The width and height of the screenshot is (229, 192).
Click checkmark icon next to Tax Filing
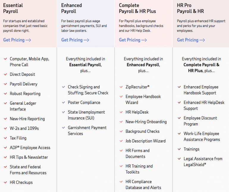[5, 138]
